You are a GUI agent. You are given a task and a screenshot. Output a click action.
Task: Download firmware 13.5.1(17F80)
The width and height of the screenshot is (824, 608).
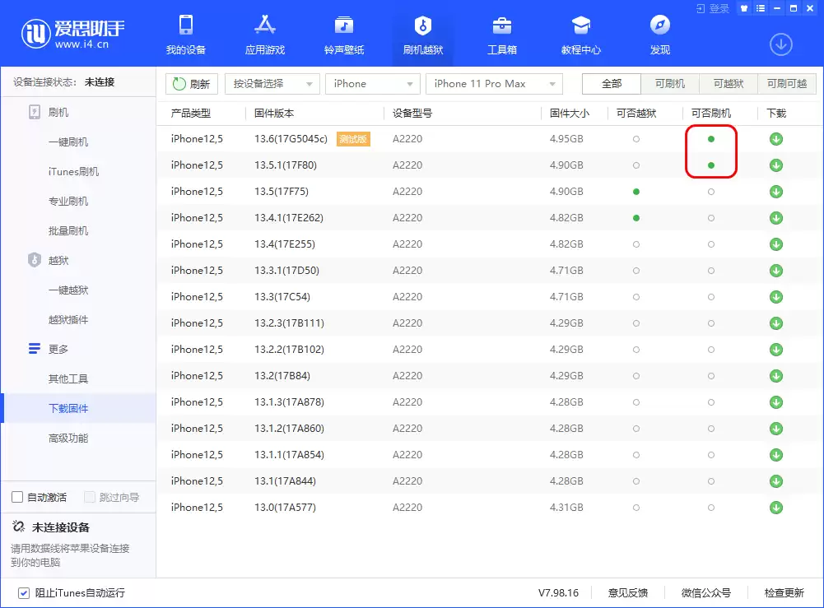[x=776, y=165]
